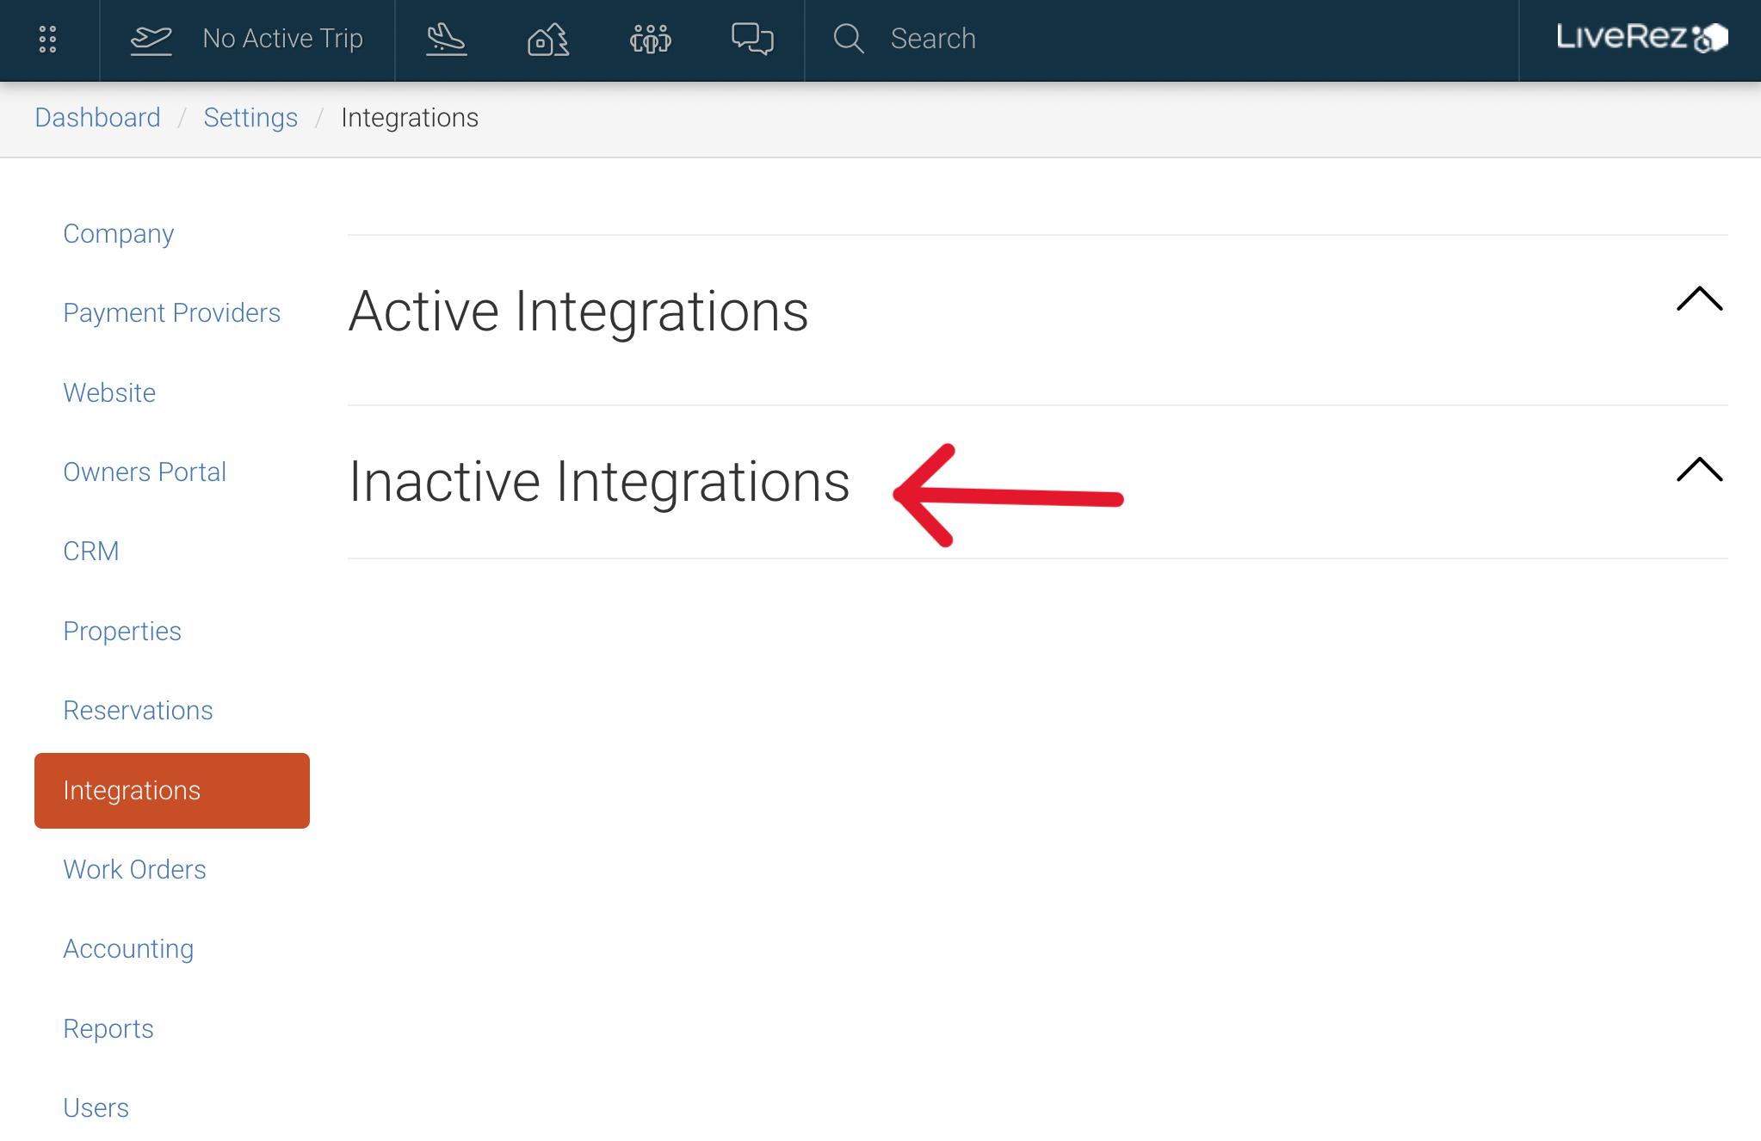Click the active trip airplane icon
The image size is (1761, 1141).
[151, 39]
